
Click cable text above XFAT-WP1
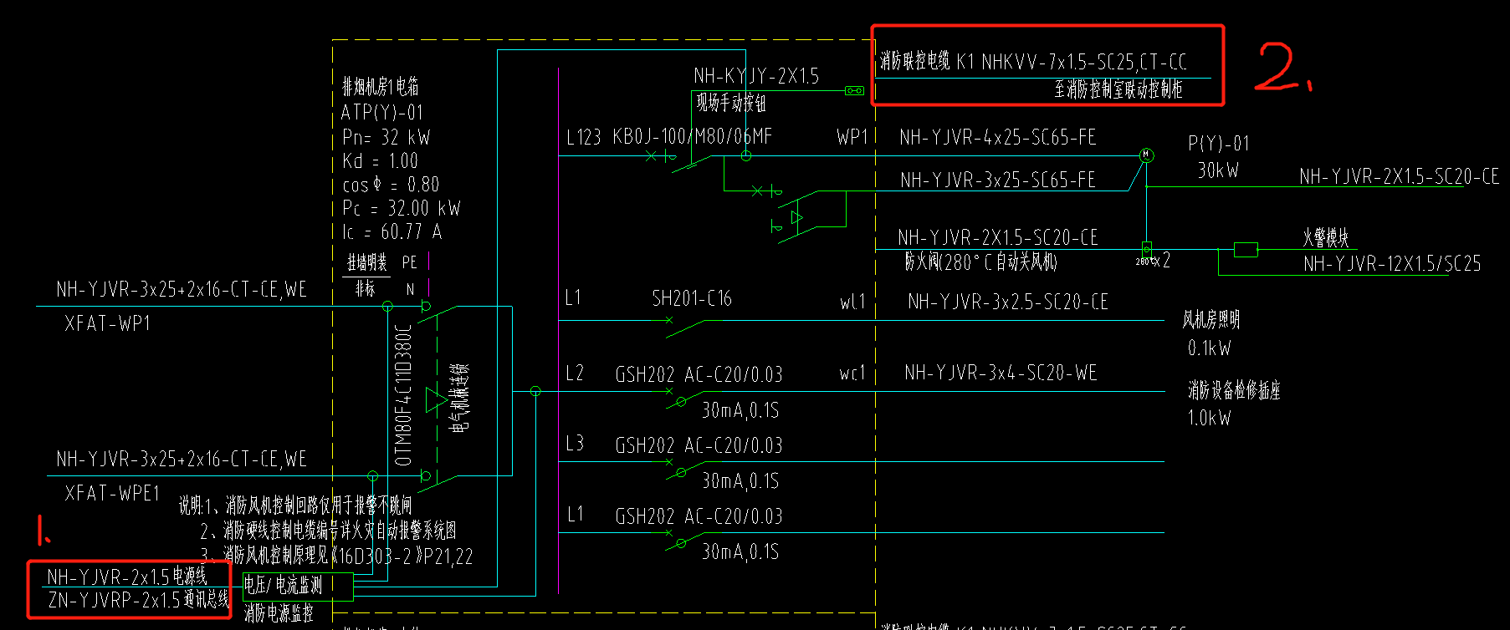182,289
